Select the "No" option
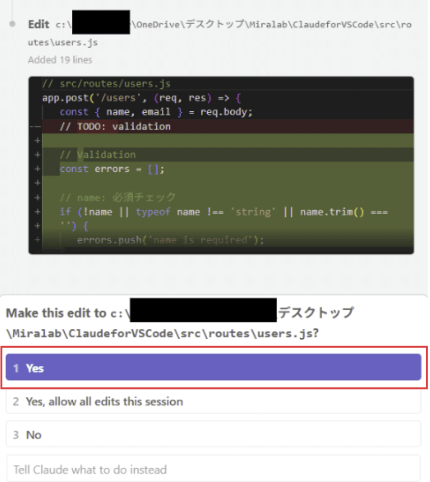 point(214,434)
